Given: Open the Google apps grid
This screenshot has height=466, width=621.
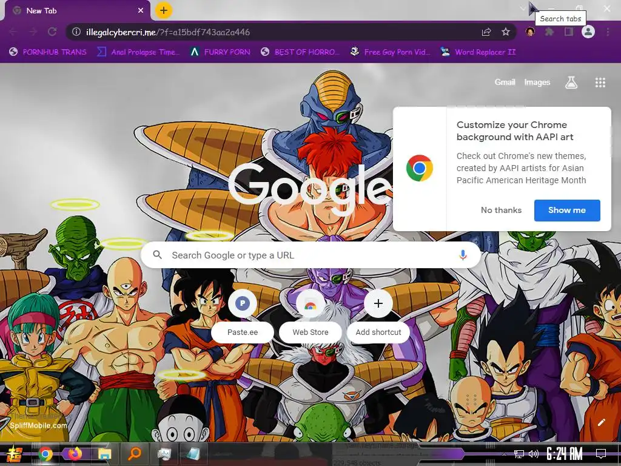Looking at the screenshot, I should [600, 83].
